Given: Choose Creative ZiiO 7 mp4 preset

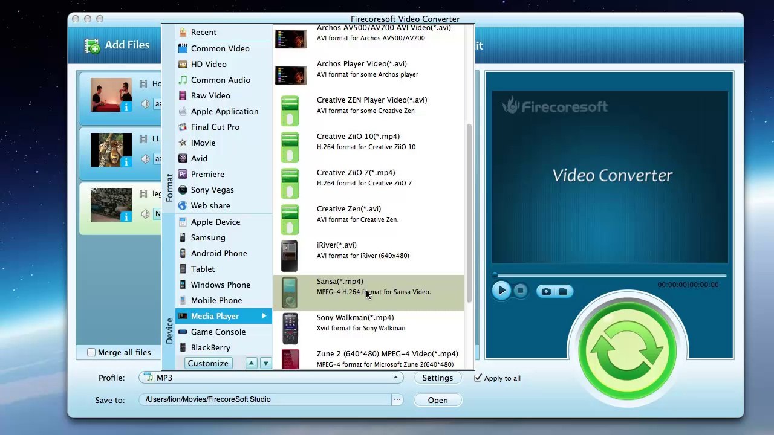Looking at the screenshot, I should (369, 184).
